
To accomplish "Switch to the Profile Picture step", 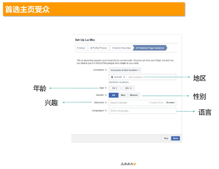I will coord(99,48).
